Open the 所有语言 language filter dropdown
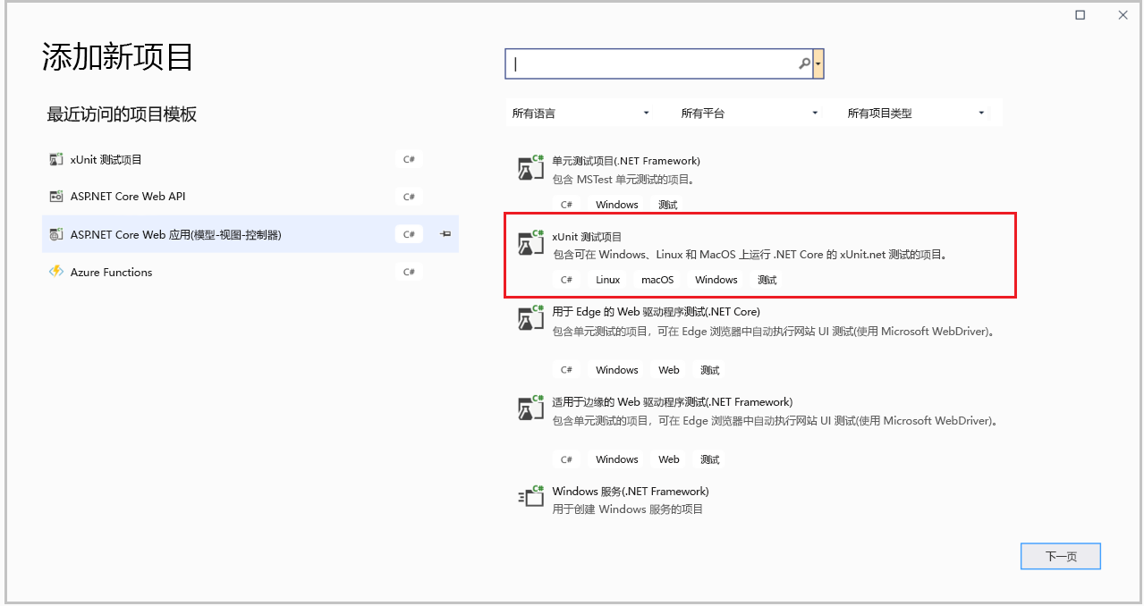Viewport: 1144px width, 606px height. point(580,114)
